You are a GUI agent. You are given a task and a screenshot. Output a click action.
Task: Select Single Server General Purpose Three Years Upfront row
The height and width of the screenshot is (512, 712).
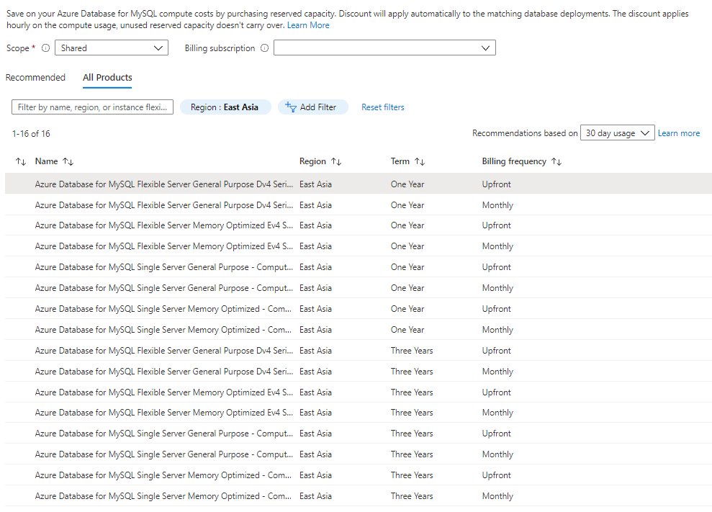pos(359,434)
